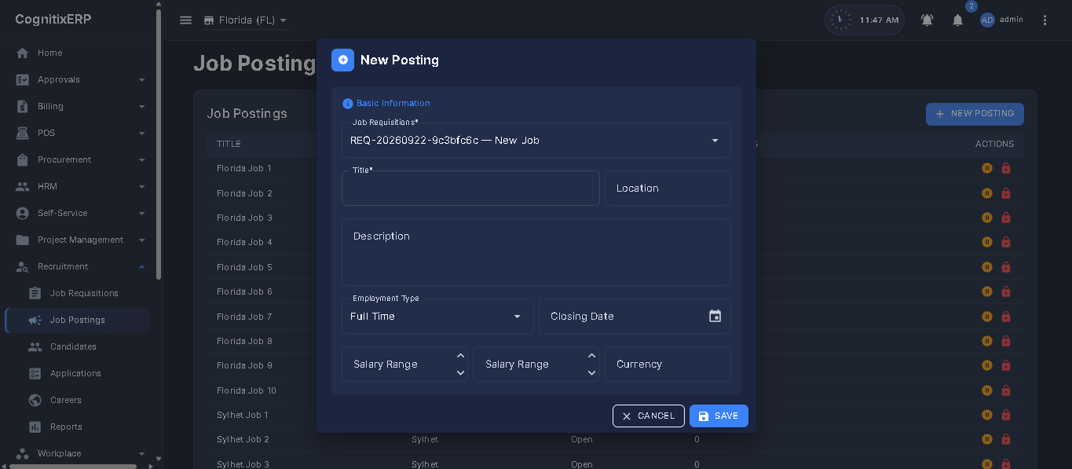Open the notifications bell icon

pyautogui.click(x=957, y=20)
